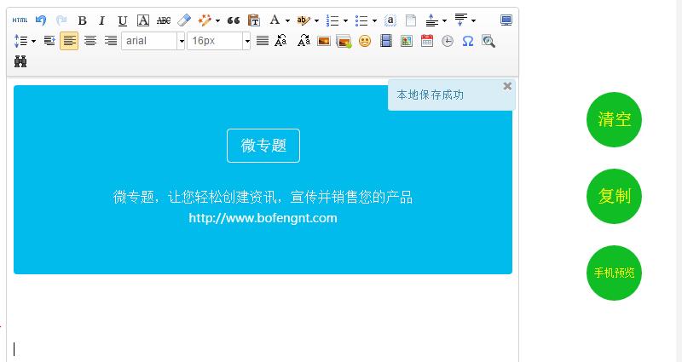Insert a numbered list
The image size is (682, 362).
[x=332, y=20]
